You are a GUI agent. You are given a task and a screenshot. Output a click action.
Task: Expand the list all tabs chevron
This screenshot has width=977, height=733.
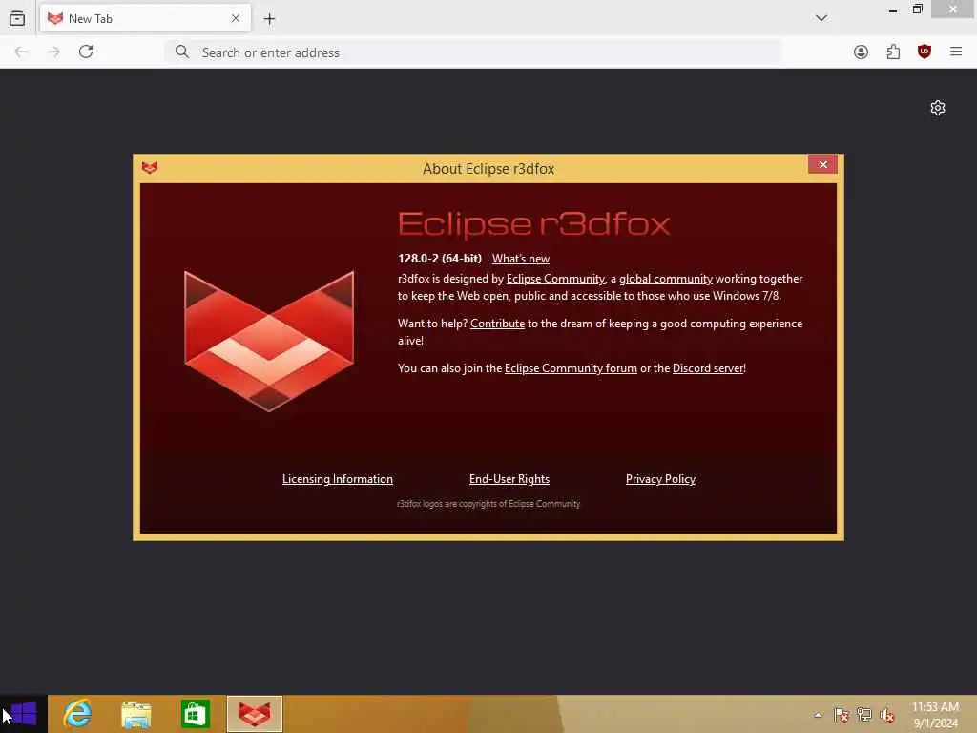[x=821, y=18]
